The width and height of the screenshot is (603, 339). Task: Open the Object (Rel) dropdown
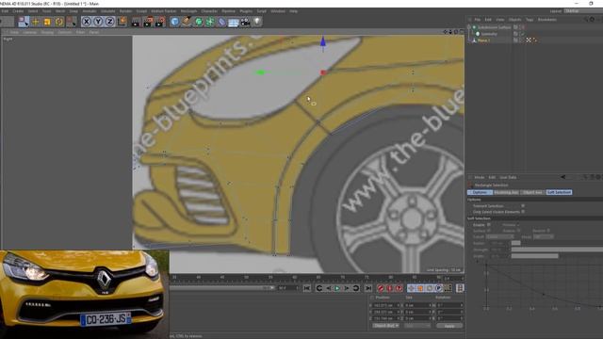pyautogui.click(x=385, y=326)
